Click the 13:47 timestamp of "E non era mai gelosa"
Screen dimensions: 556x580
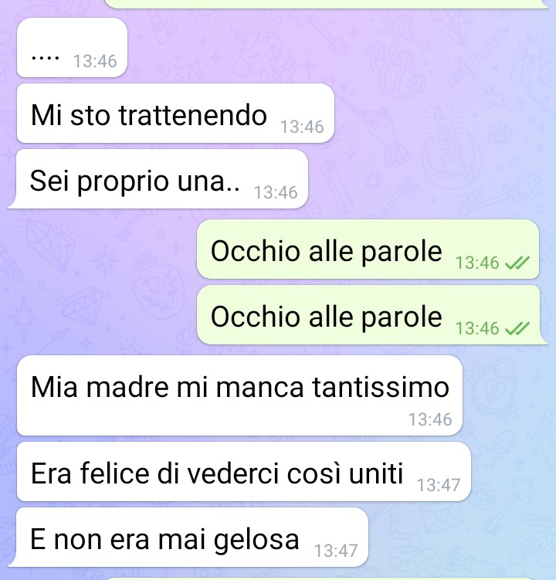point(336,551)
